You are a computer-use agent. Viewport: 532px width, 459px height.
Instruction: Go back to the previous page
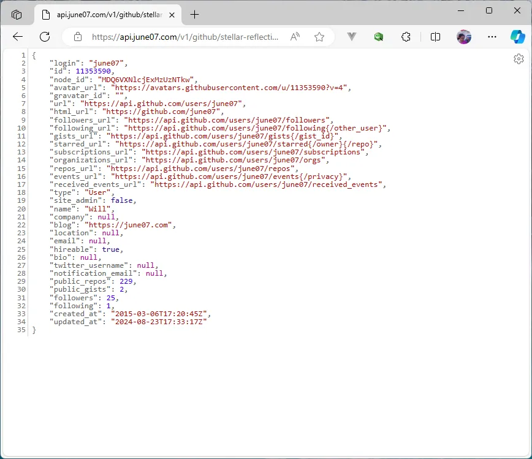click(18, 37)
